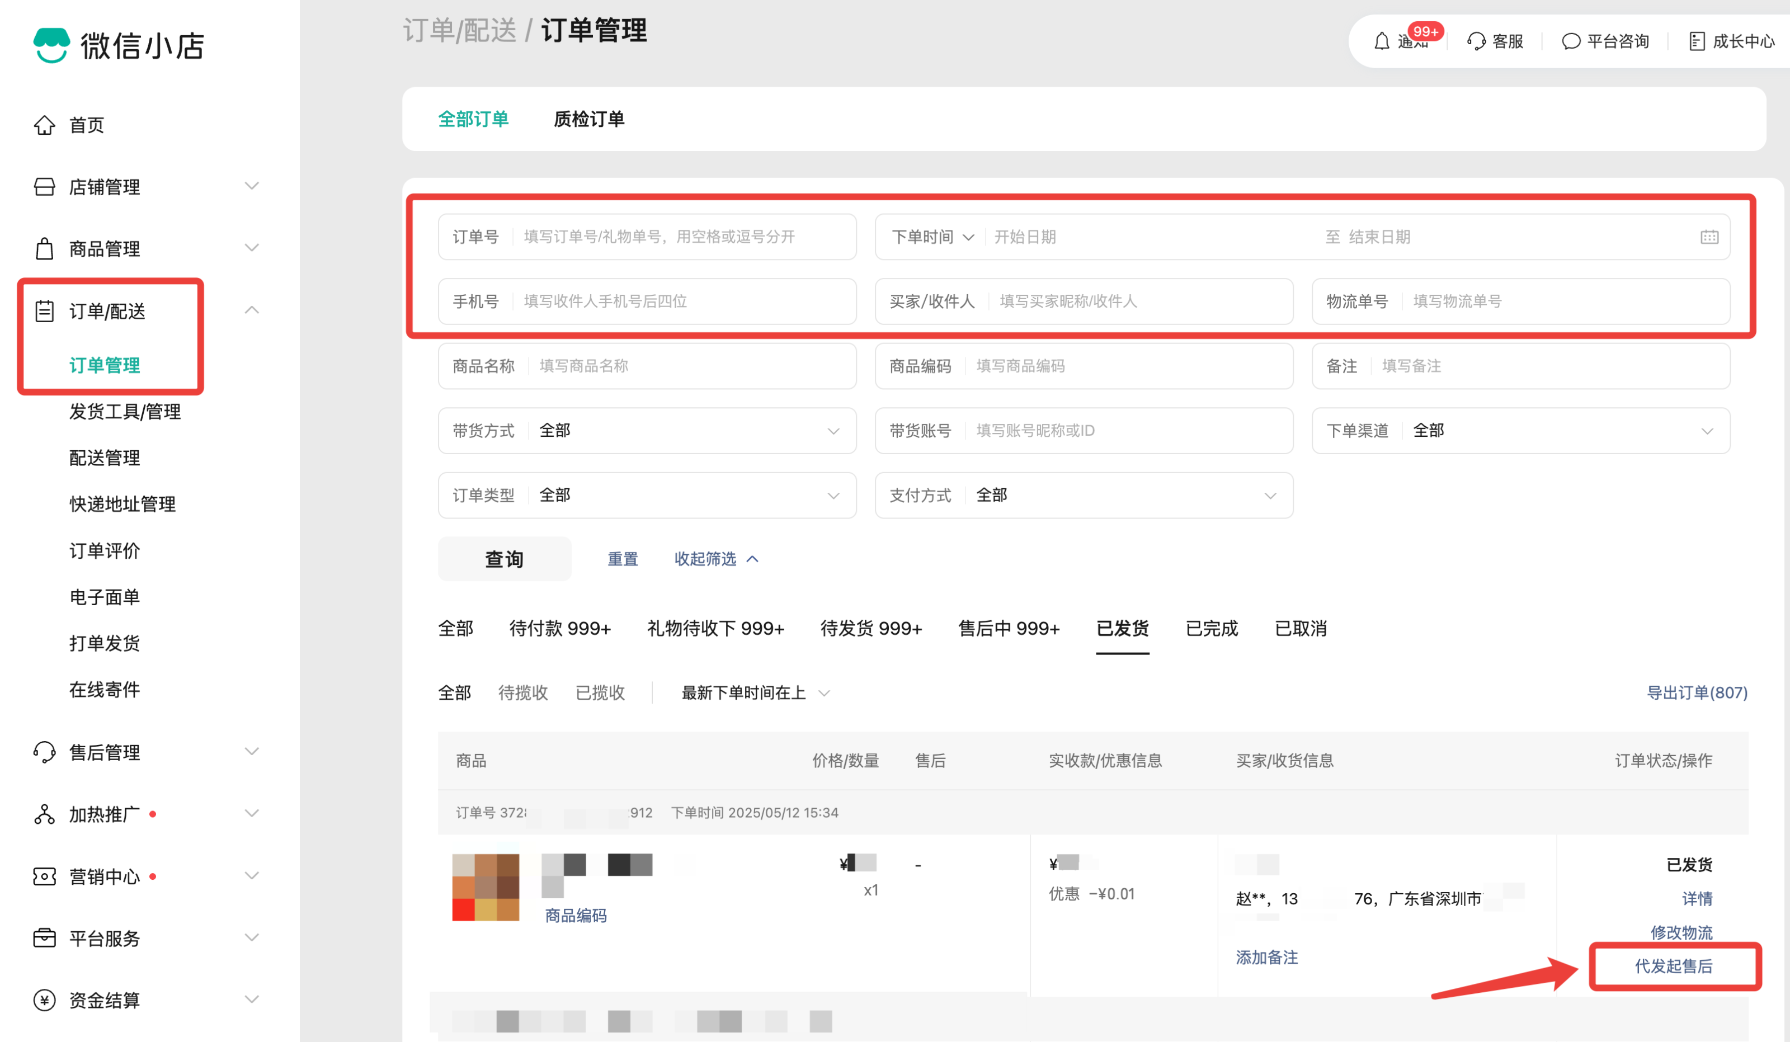Click the 资金结算 sidebar icon
This screenshot has width=1790, height=1042.
44,999
